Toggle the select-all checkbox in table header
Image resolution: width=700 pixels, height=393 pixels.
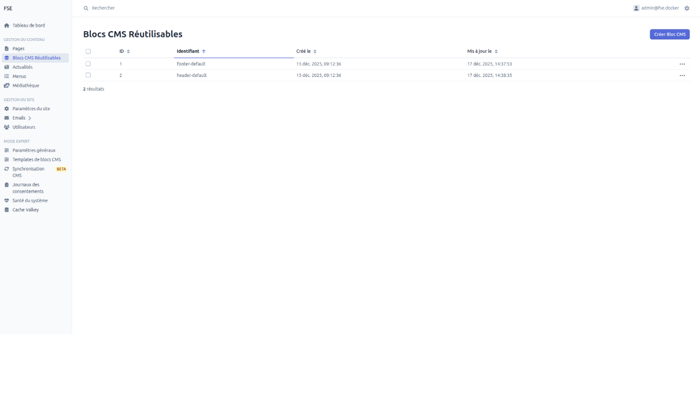[88, 51]
